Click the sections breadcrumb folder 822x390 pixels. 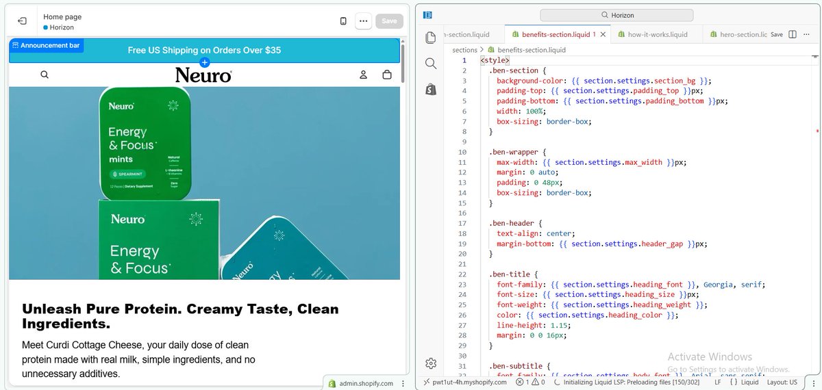tap(464, 50)
